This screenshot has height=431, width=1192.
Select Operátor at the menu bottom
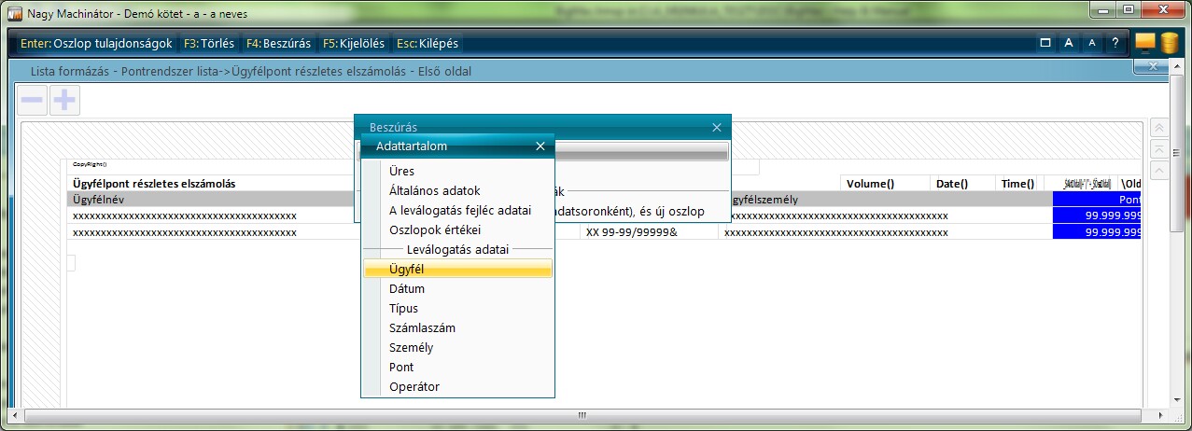457,386
